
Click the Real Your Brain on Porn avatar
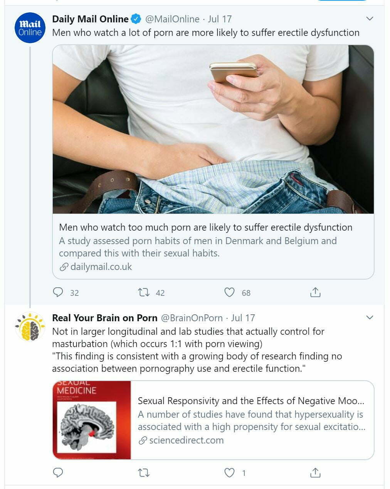pyautogui.click(x=30, y=327)
